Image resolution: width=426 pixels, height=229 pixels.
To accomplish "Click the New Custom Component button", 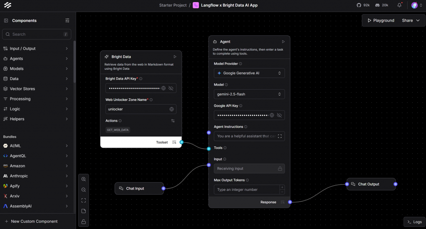I will coord(34,221).
